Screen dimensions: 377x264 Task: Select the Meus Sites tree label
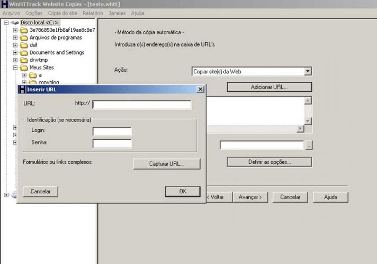42,68
